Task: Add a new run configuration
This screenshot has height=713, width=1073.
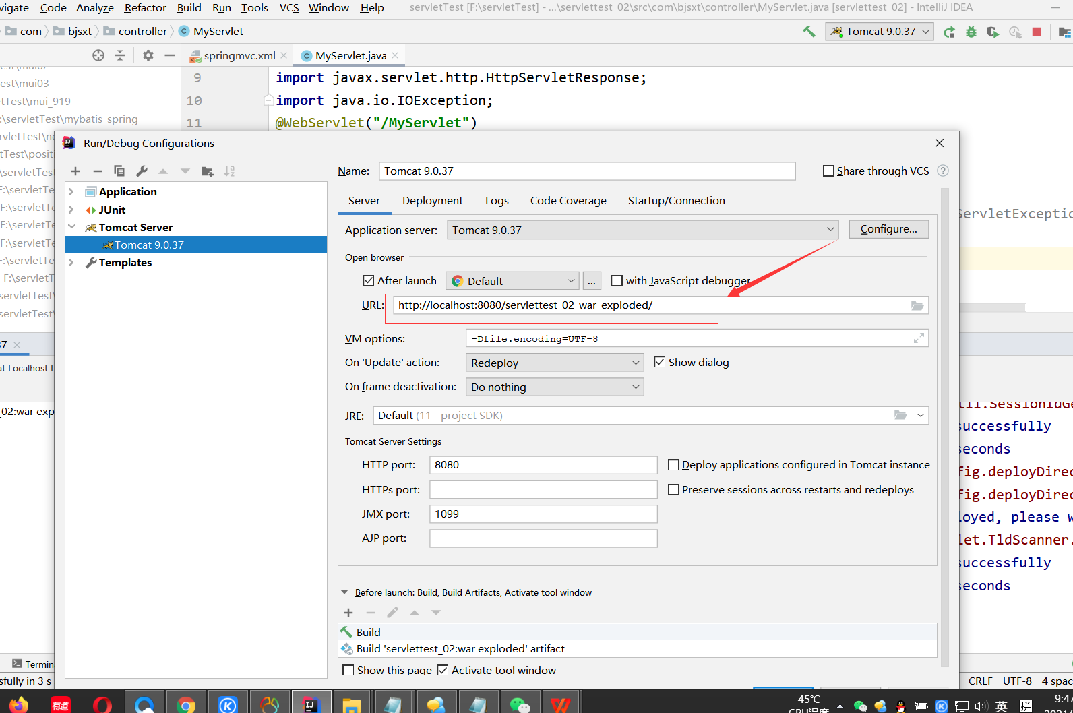Action: 75,171
